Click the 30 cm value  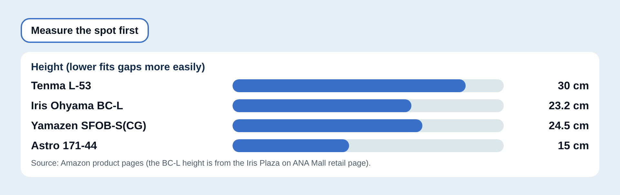pos(573,86)
